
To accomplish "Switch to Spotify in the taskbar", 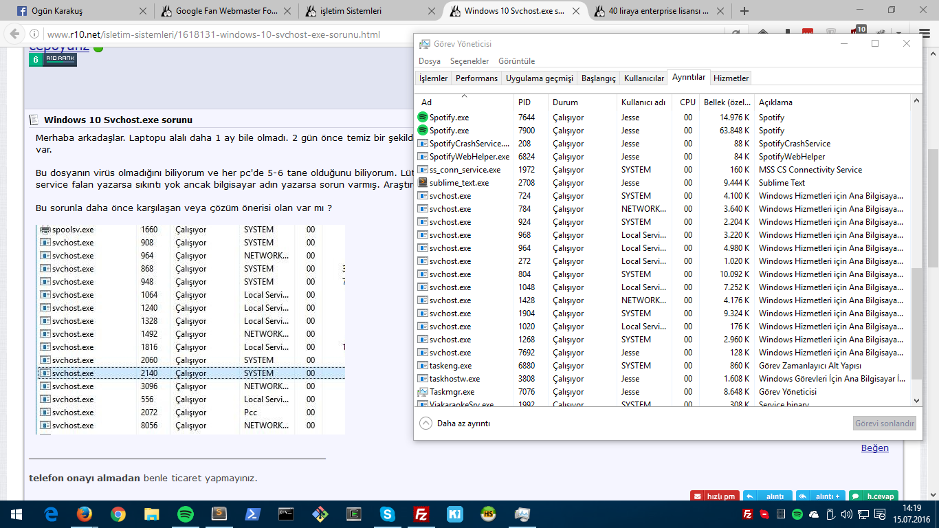I will pos(186,514).
